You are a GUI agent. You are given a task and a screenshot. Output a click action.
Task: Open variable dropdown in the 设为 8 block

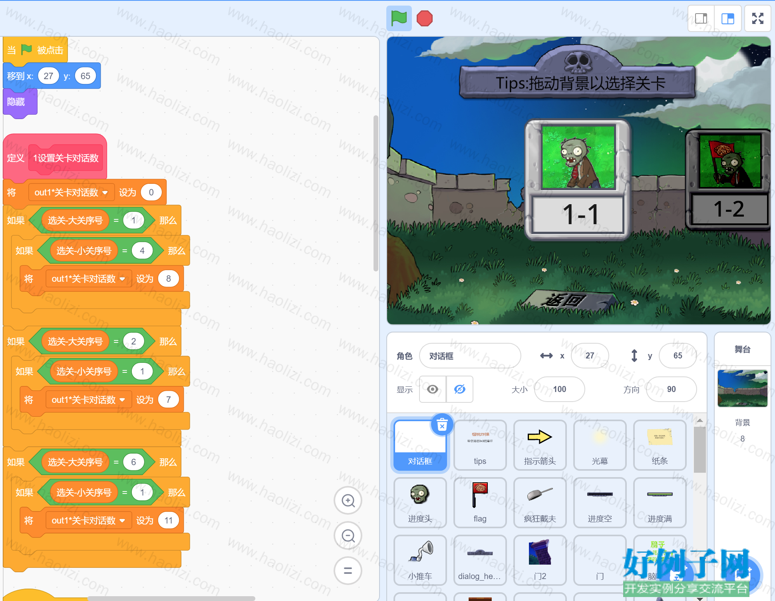pyautogui.click(x=89, y=279)
